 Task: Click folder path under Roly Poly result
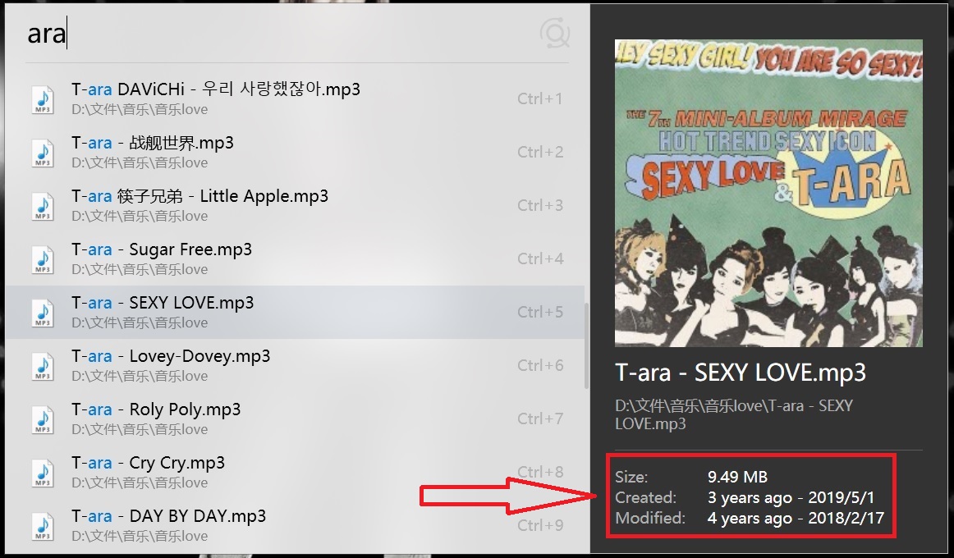140,430
